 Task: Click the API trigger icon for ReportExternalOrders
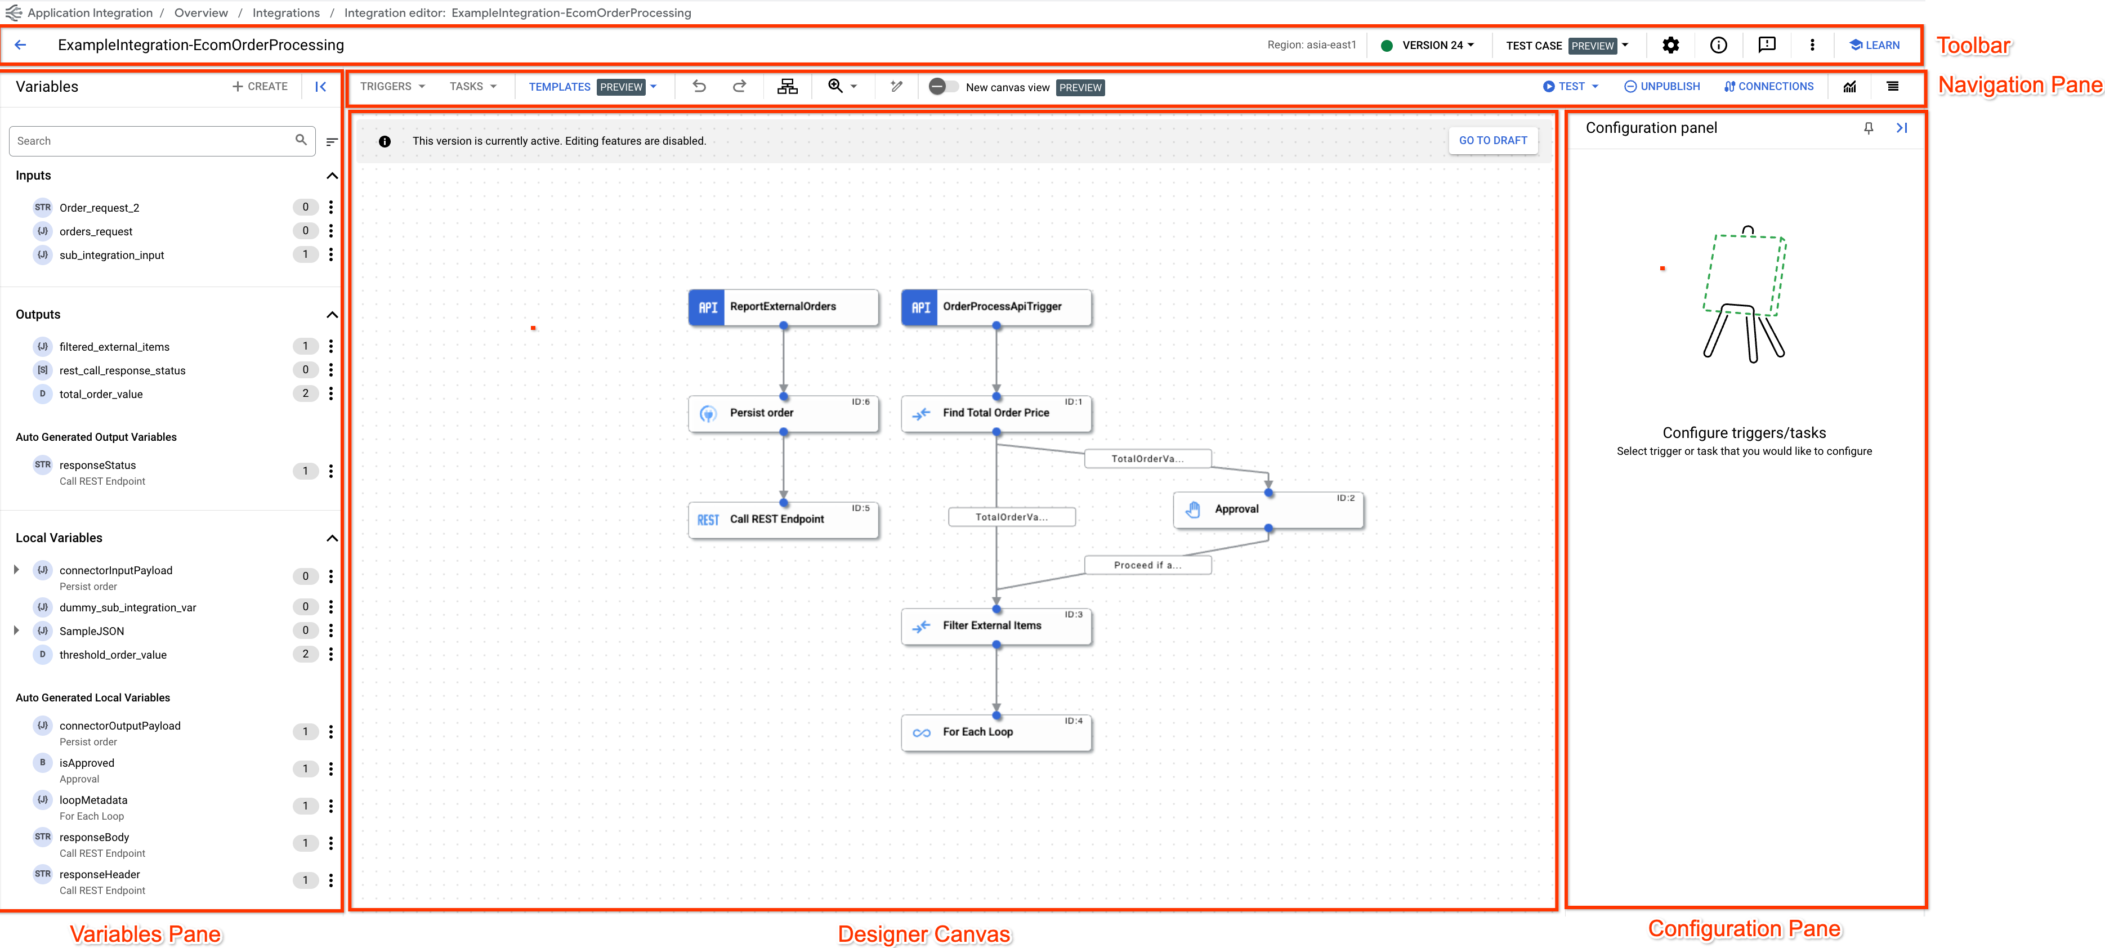(705, 306)
